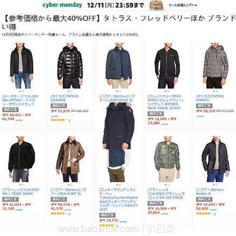Open the AVIREX MA-1 TIGER SHARK link
The width and height of the screenshot is (236, 236).
20,192
